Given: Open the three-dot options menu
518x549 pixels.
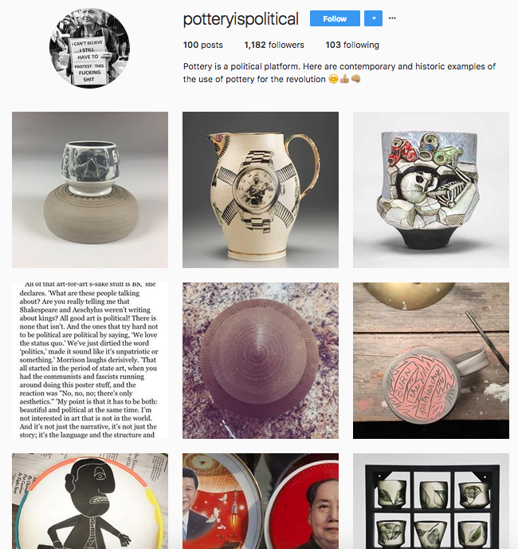Looking at the screenshot, I should pyautogui.click(x=392, y=18).
